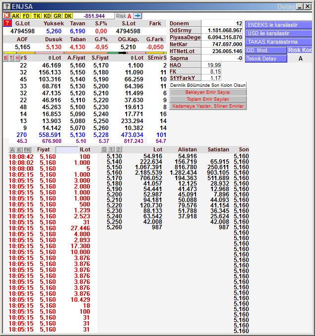Toggle the 2 button above price levels table

pyautogui.click(x=119, y=149)
